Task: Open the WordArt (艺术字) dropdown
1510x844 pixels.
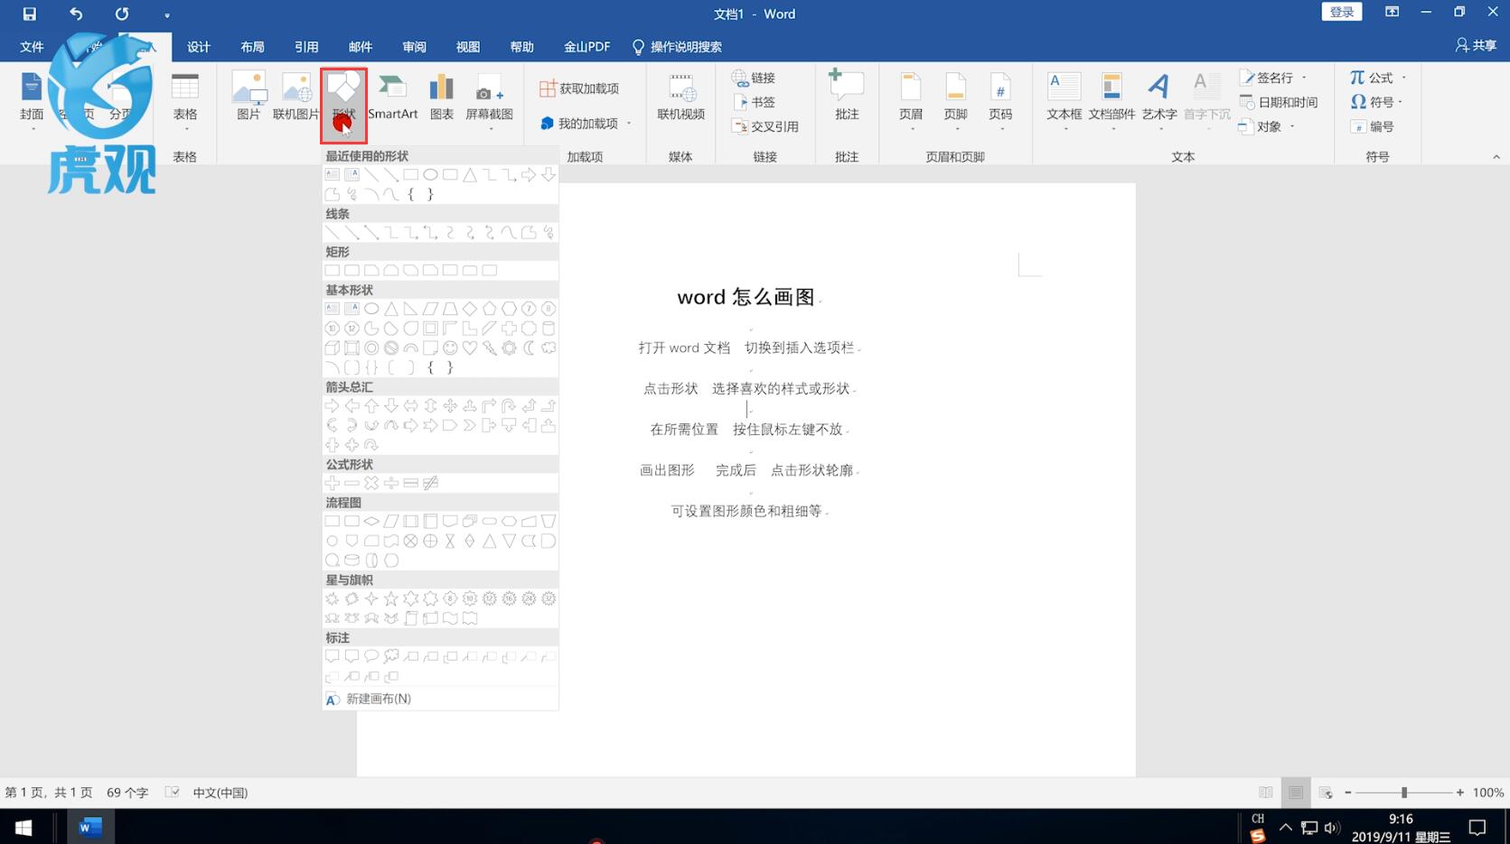Action: tap(1159, 101)
